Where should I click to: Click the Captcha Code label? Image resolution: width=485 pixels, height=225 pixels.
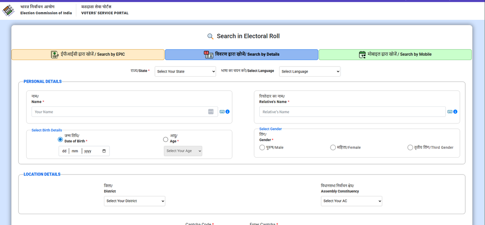tap(199, 224)
